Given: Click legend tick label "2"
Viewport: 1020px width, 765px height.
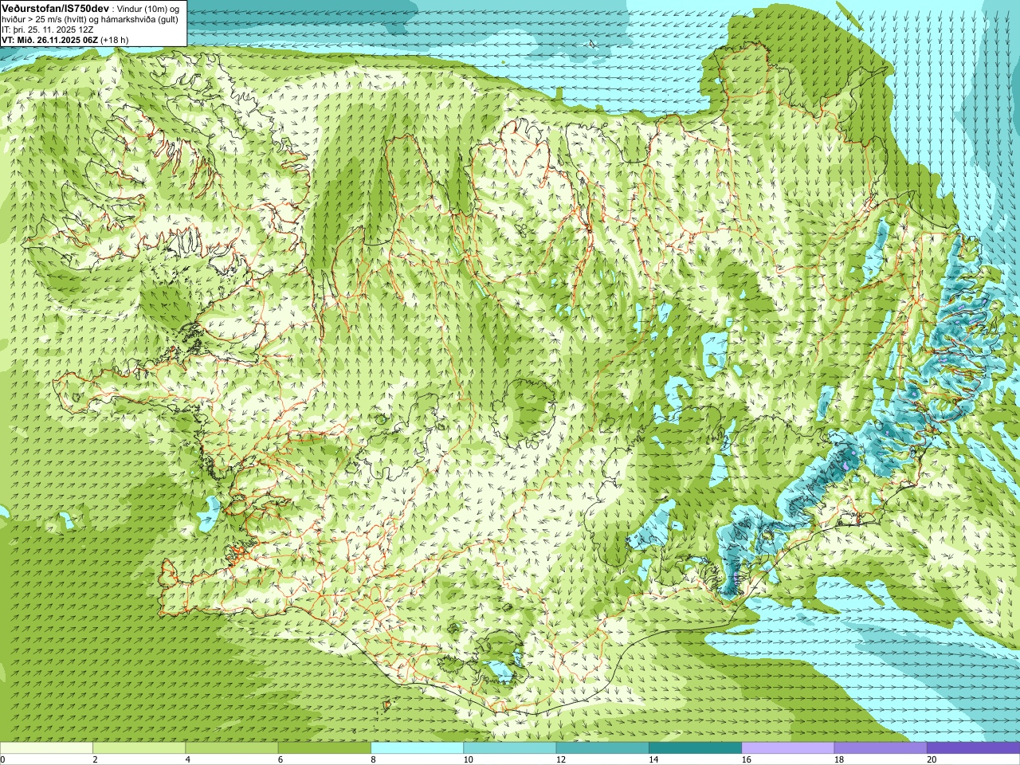Looking at the screenshot, I should click(x=94, y=759).
